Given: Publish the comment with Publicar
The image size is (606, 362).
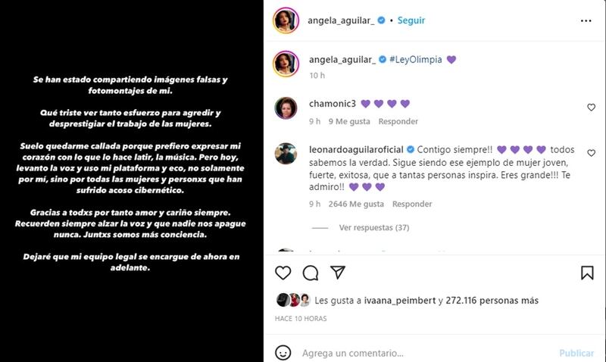Looking at the screenshot, I should pos(576,353).
